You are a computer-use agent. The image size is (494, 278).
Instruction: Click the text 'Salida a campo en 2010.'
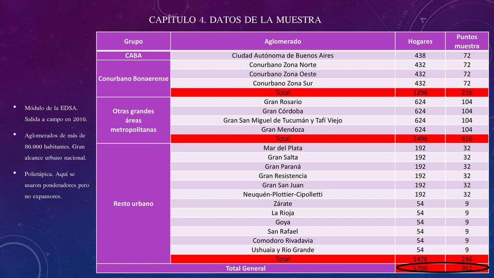pyautogui.click(x=56, y=119)
